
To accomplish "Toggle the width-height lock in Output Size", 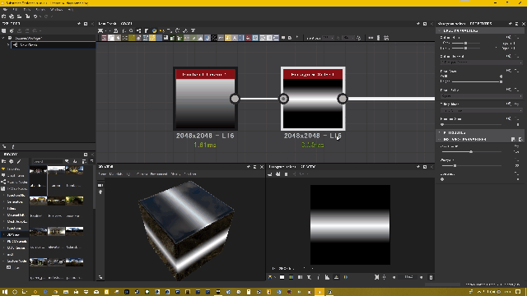I will pyautogui.click(x=497, y=48).
